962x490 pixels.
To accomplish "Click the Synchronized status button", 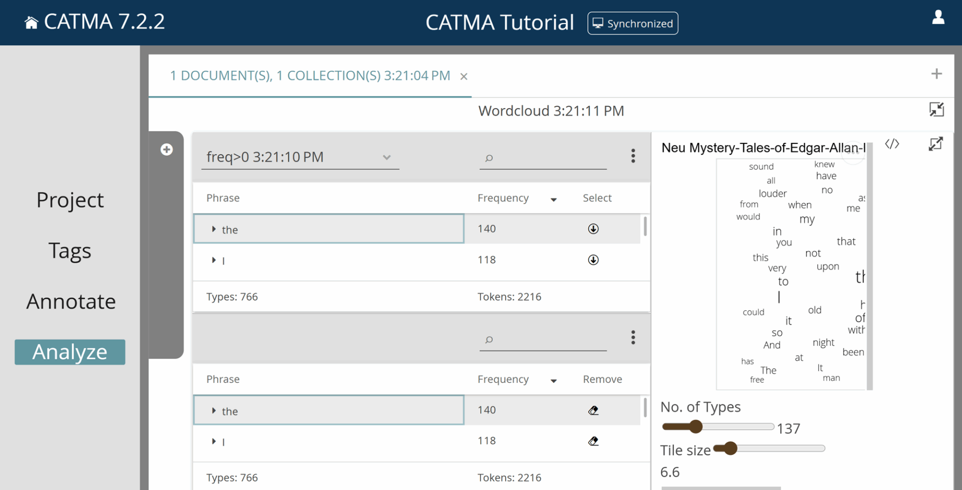I will point(633,24).
